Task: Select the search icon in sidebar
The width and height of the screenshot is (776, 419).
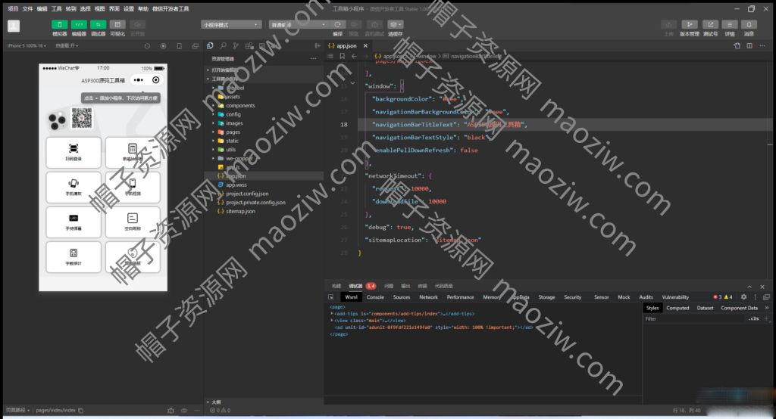Action: (x=224, y=46)
